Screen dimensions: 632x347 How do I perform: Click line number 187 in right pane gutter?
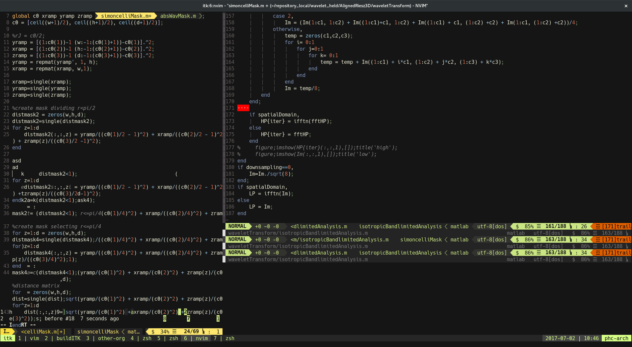click(x=230, y=213)
